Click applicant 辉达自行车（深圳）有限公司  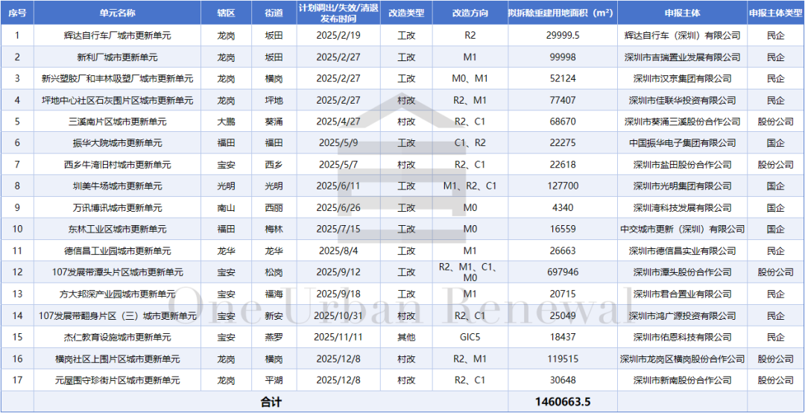coord(682,36)
